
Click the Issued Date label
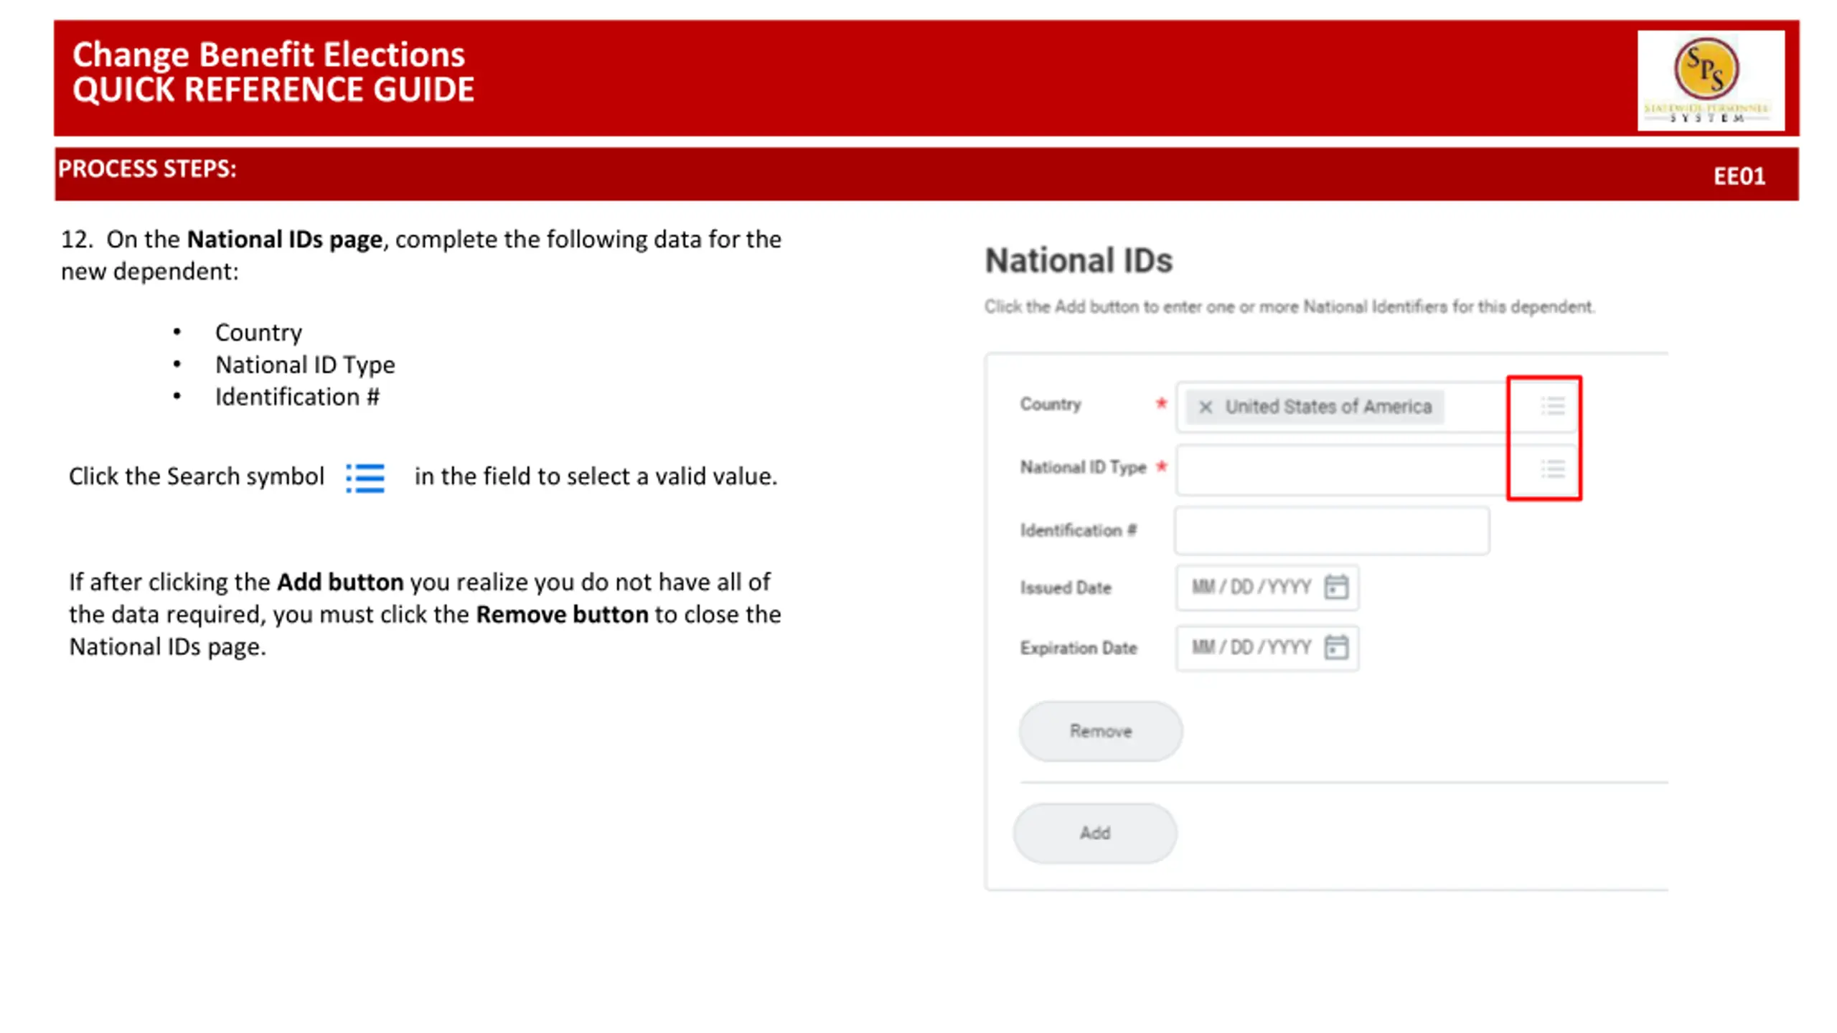point(1066,588)
